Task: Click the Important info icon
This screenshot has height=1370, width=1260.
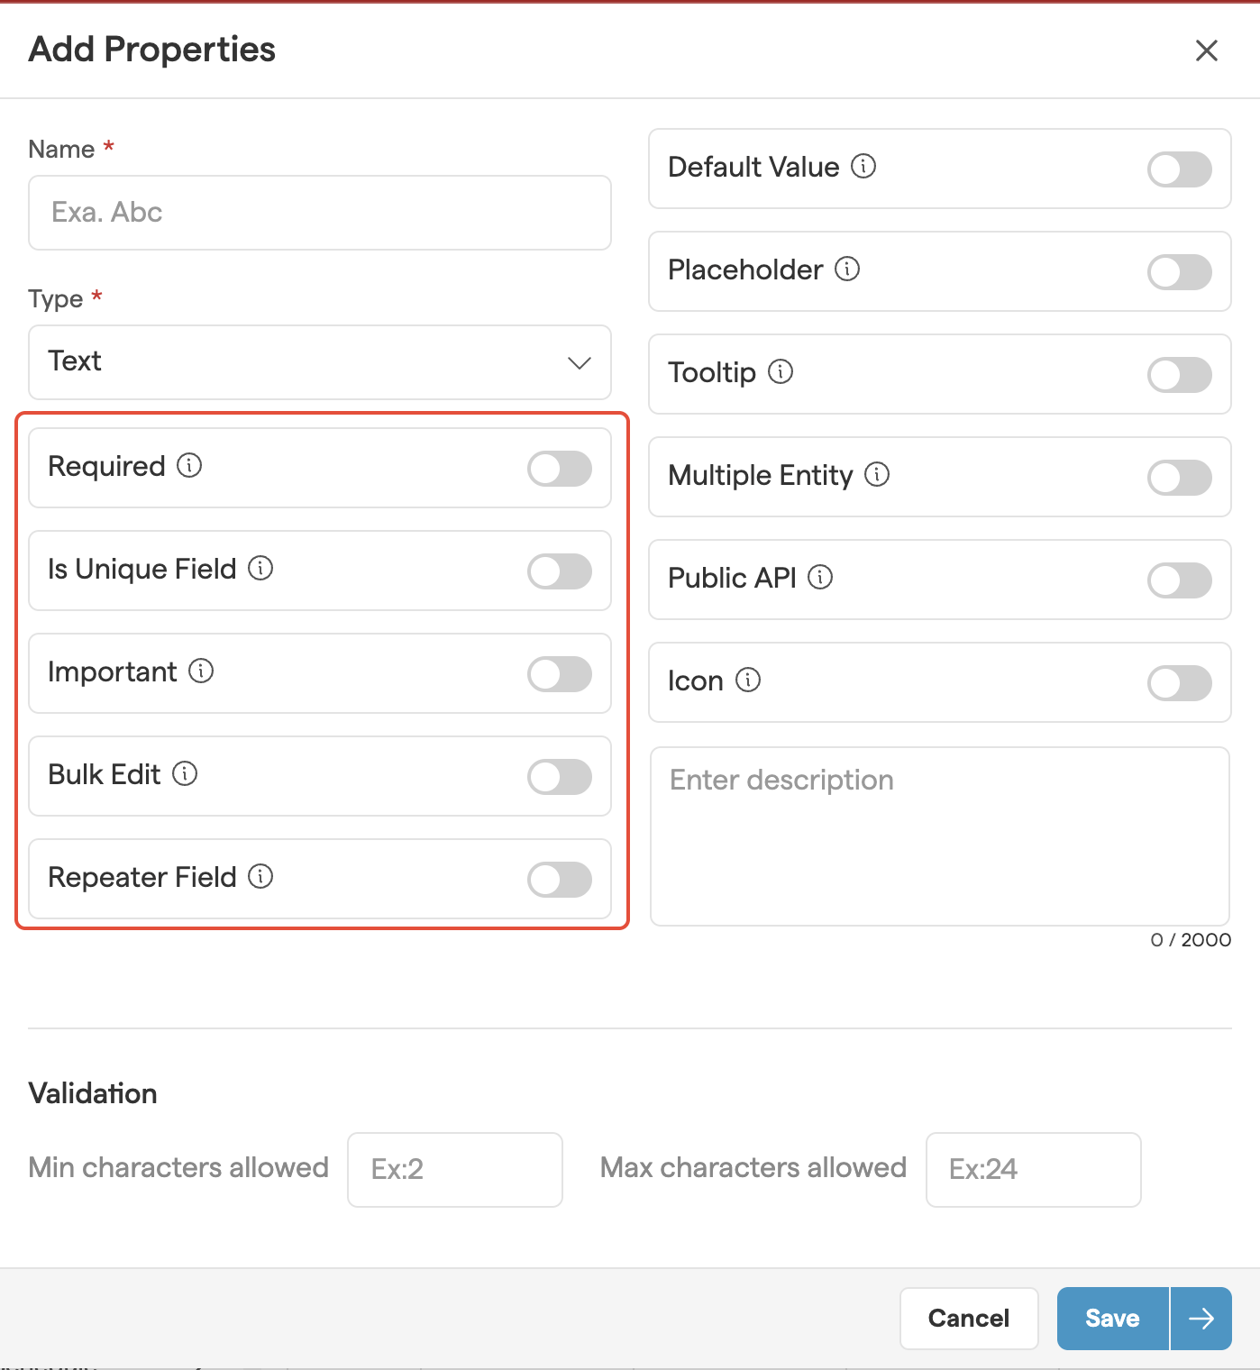Action: (201, 671)
